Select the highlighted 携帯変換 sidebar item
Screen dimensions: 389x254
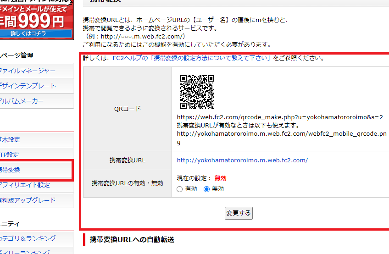[10, 170]
